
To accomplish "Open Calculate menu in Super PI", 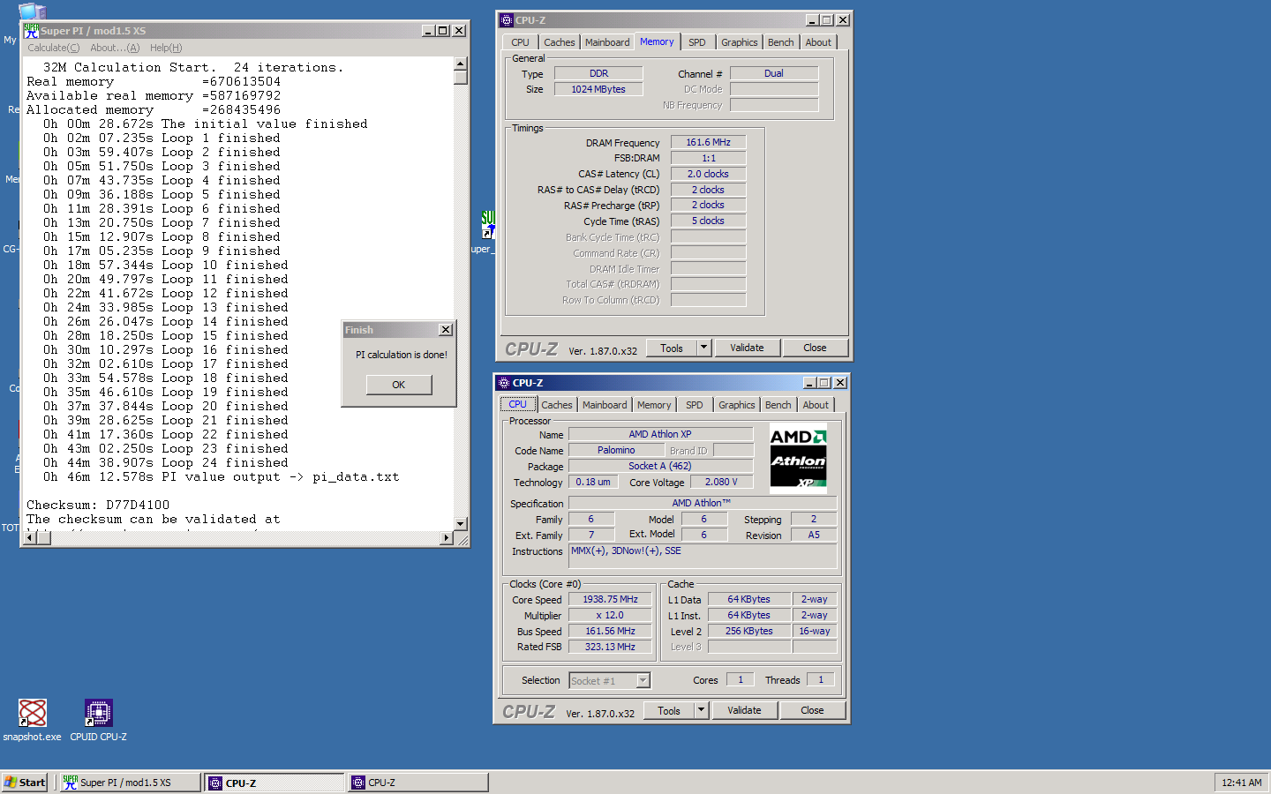I will [53, 48].
